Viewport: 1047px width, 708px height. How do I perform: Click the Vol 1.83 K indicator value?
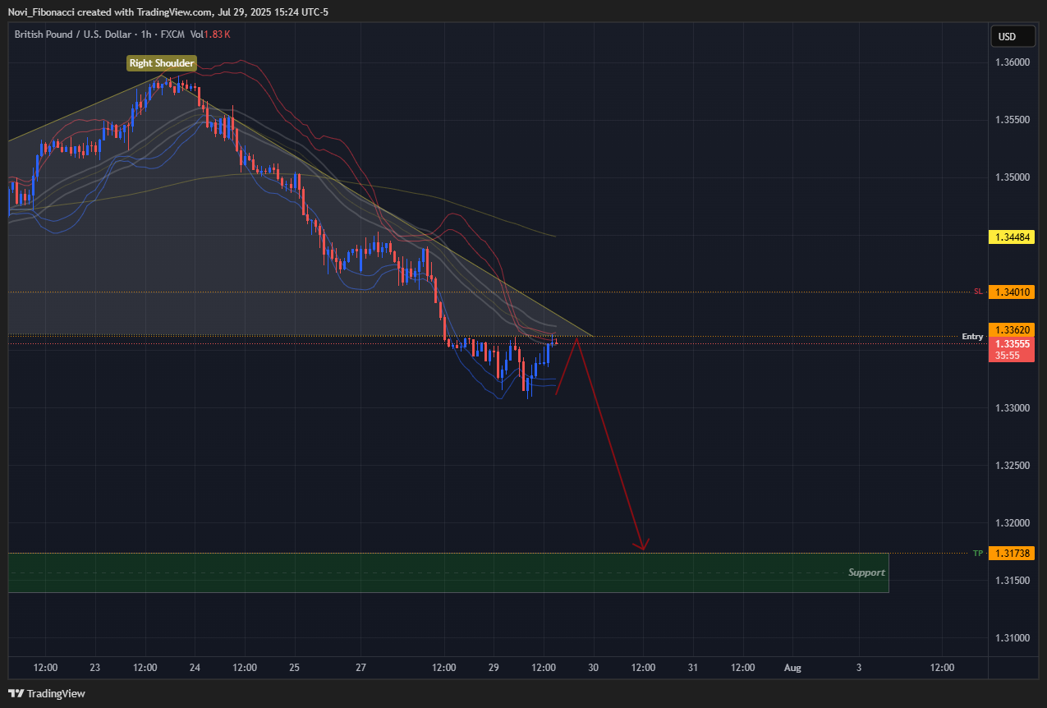[210, 34]
